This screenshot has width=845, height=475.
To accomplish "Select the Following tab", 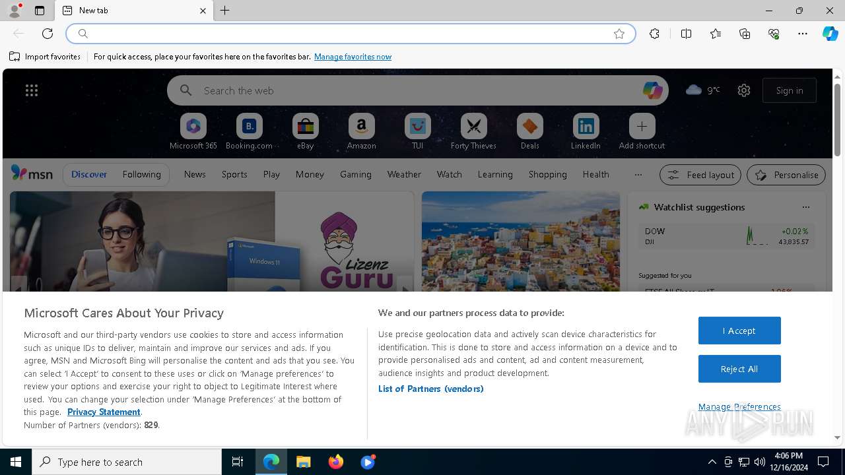I will (x=141, y=174).
